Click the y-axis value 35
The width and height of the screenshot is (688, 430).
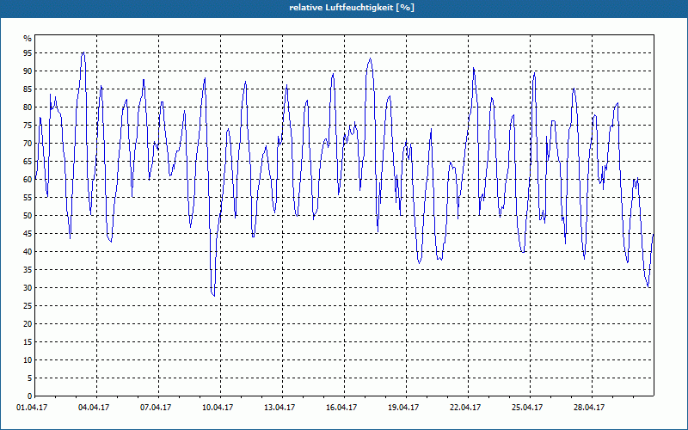point(28,270)
